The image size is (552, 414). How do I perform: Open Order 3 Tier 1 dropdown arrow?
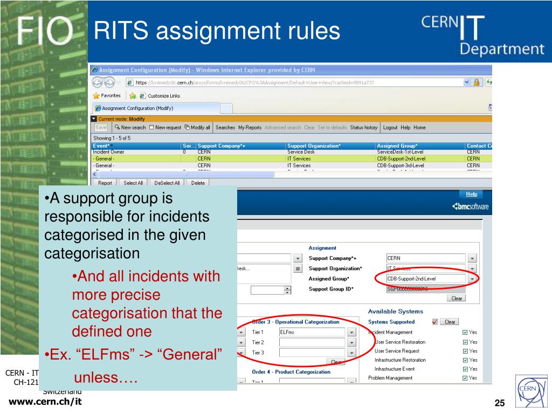351,332
